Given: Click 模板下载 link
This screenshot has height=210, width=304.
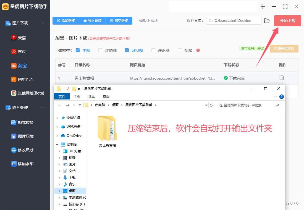Looking at the screenshot, I should [148, 20].
